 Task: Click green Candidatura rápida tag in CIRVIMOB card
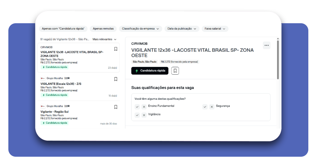coord(54,67)
